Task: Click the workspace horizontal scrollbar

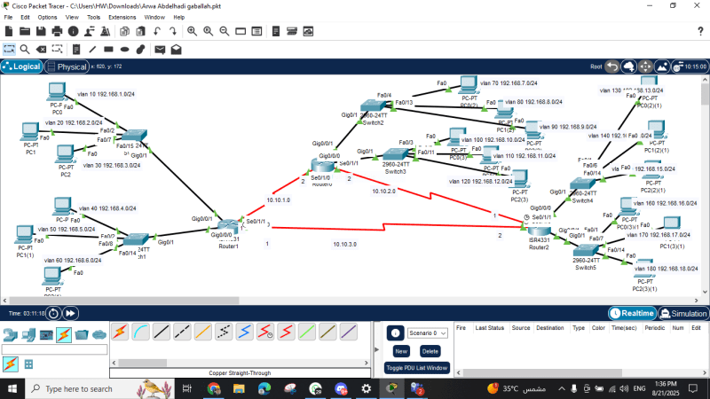Action: [124, 301]
